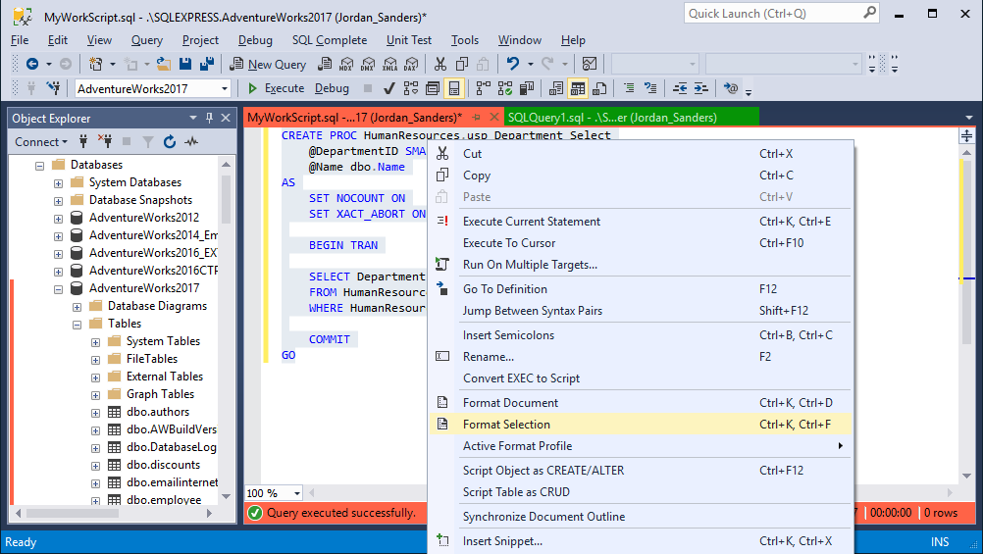Image resolution: width=983 pixels, height=554 pixels.
Task: Click the Object Explorer filter funnel icon
Action: click(148, 141)
